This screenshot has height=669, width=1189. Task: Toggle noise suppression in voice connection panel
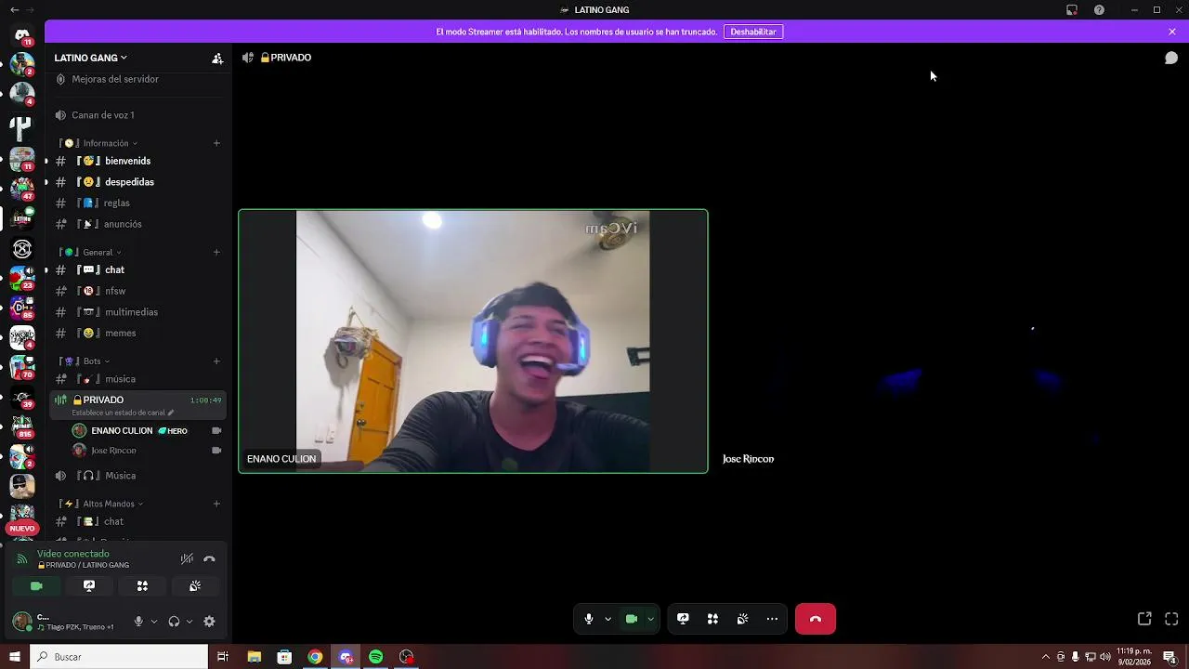(x=187, y=559)
